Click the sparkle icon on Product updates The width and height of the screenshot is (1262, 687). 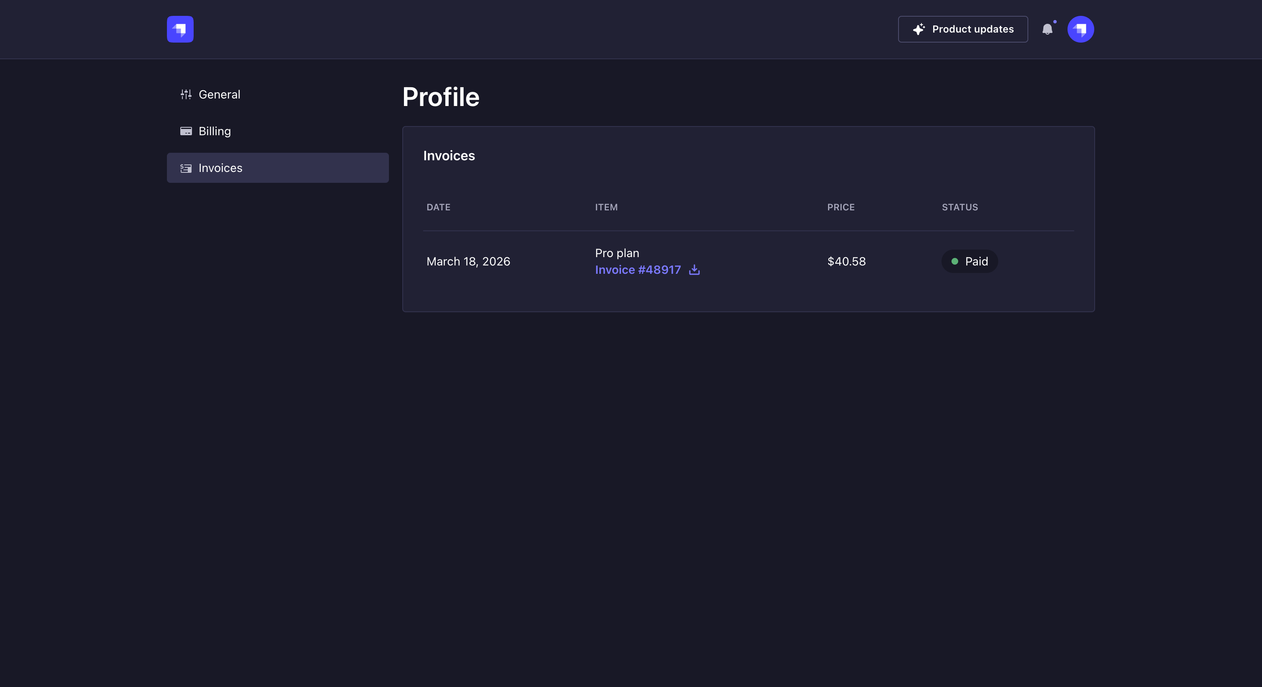(x=919, y=29)
